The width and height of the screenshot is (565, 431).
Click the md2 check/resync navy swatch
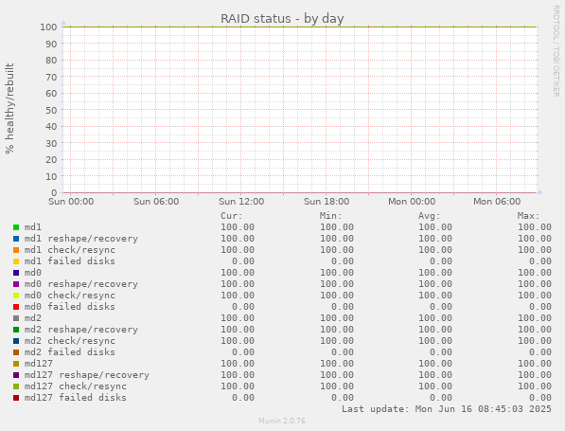(16, 341)
